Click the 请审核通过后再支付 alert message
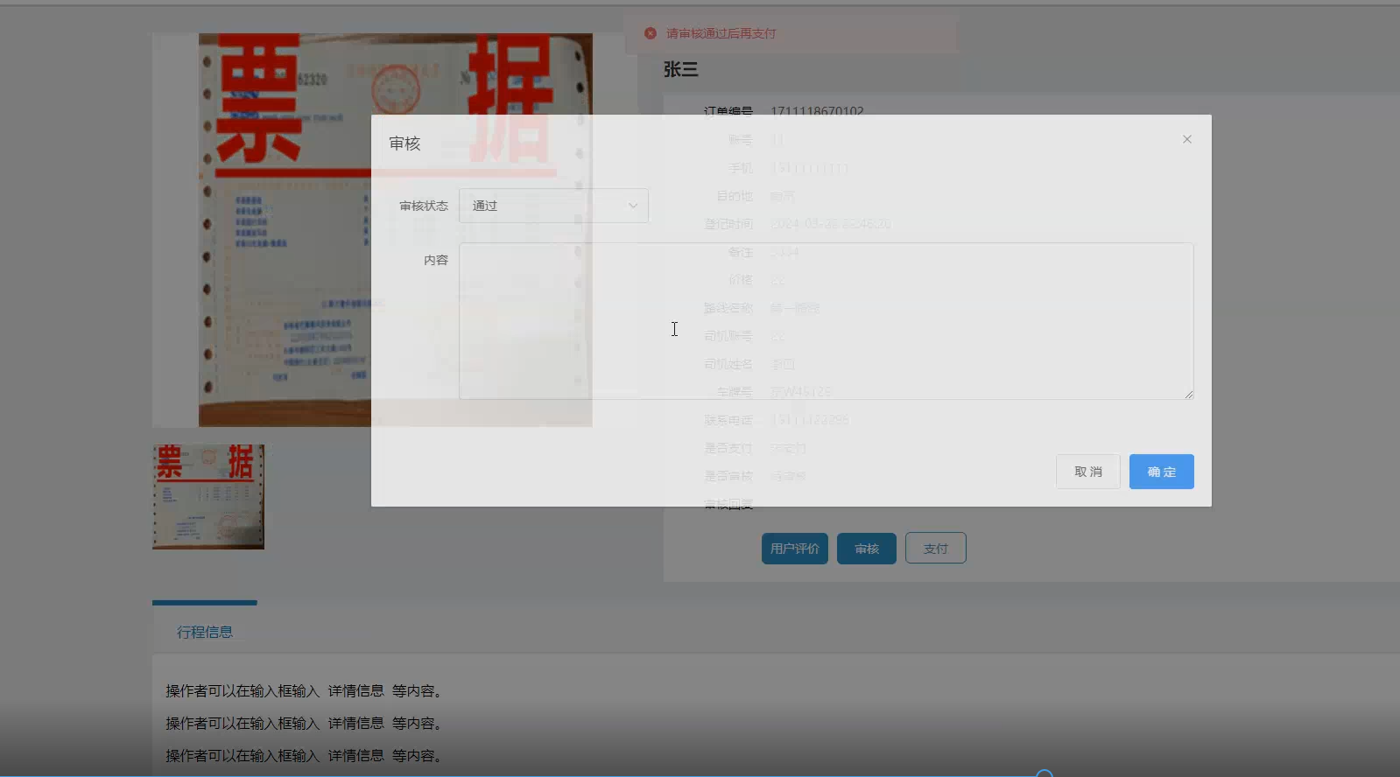 721,33
